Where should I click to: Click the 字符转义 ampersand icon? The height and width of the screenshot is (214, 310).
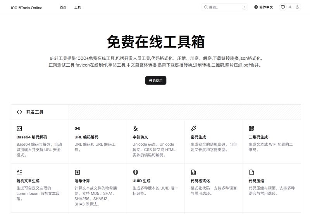(x=135, y=128)
